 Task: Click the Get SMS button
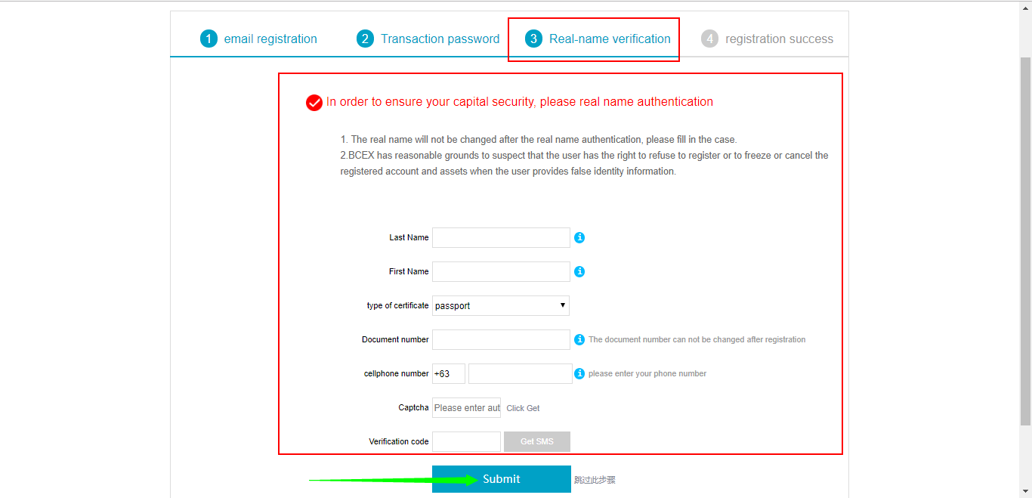point(537,441)
